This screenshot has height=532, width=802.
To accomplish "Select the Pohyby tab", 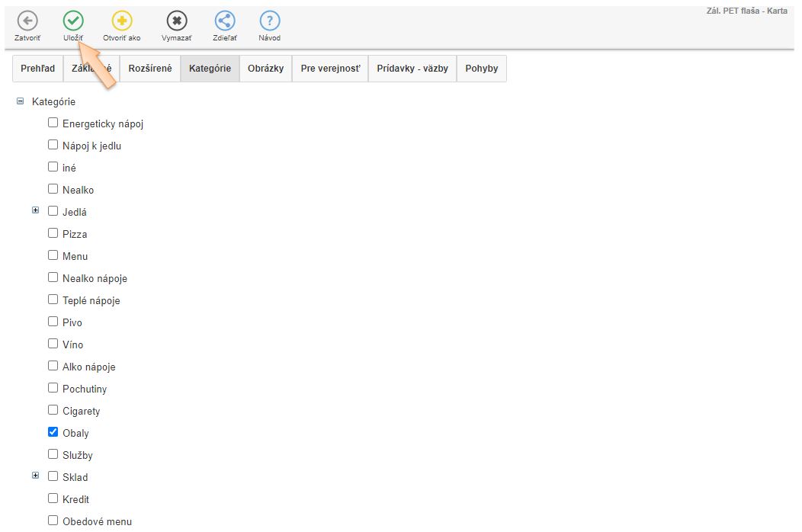I will (x=481, y=69).
